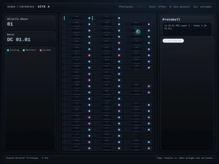Click the pink dot of SYS 16.02
This screenshot has width=219, height=164.
pos(119,111)
